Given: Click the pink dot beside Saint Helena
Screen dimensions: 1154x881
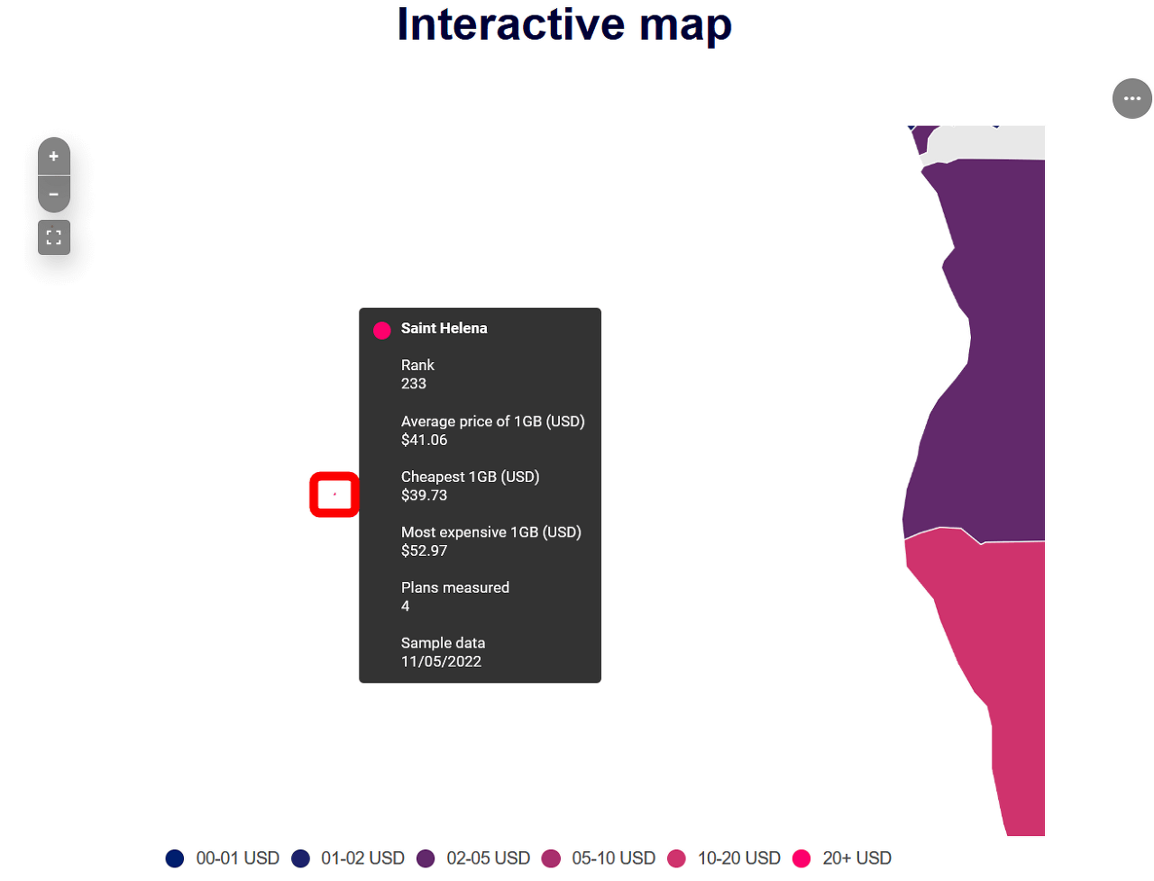Looking at the screenshot, I should (382, 331).
